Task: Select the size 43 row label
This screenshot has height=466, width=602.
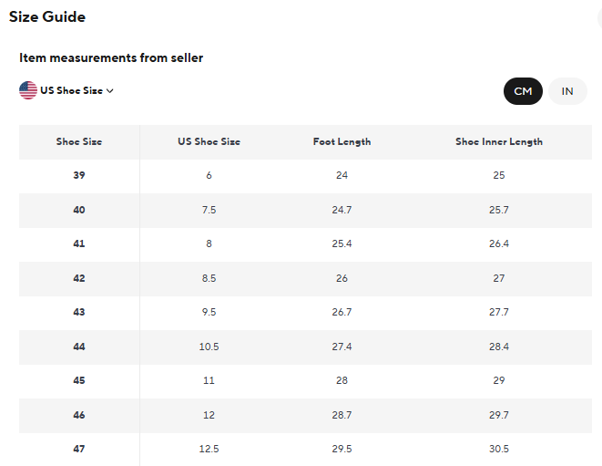Action: [79, 312]
